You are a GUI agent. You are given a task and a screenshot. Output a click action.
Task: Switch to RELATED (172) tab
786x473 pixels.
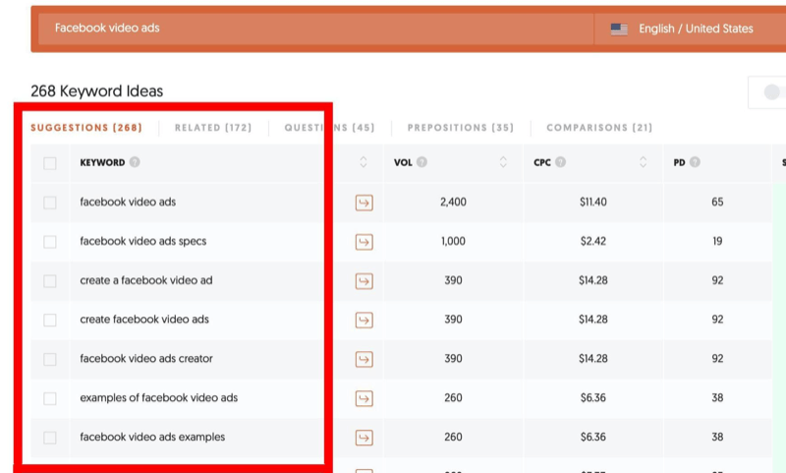213,128
